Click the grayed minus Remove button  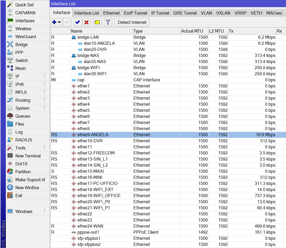click(67, 22)
